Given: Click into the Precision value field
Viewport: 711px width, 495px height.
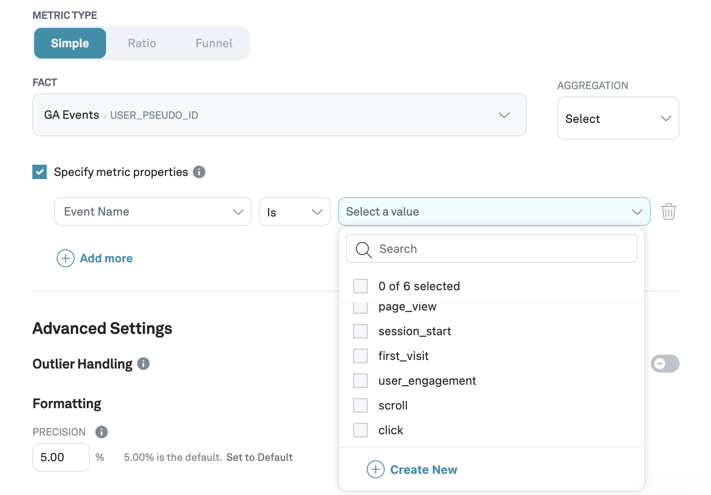Looking at the screenshot, I should click(x=61, y=457).
